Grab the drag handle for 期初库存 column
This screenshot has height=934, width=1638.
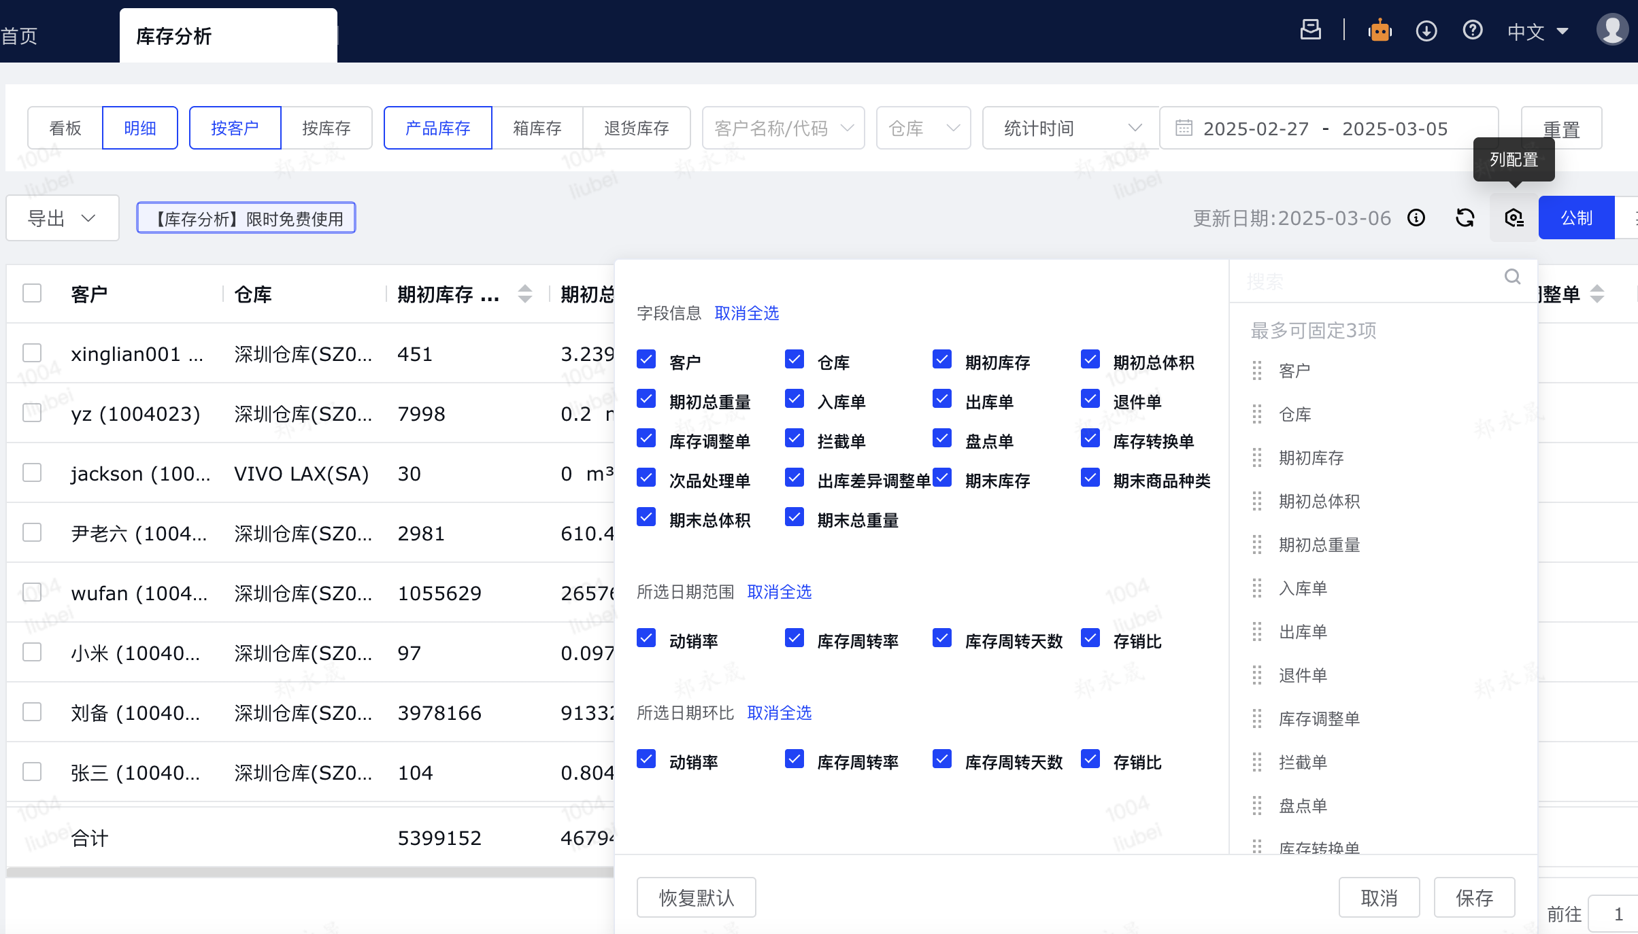[x=1257, y=457]
